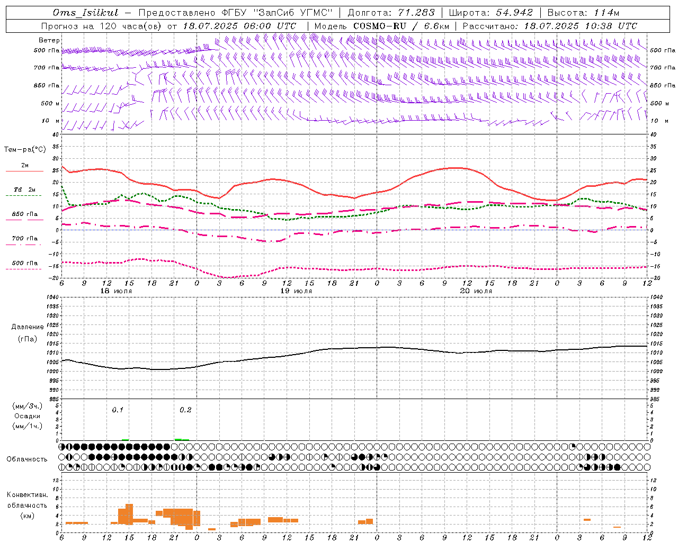Click the 500 гПа dotted temperature legend entry

[24, 265]
